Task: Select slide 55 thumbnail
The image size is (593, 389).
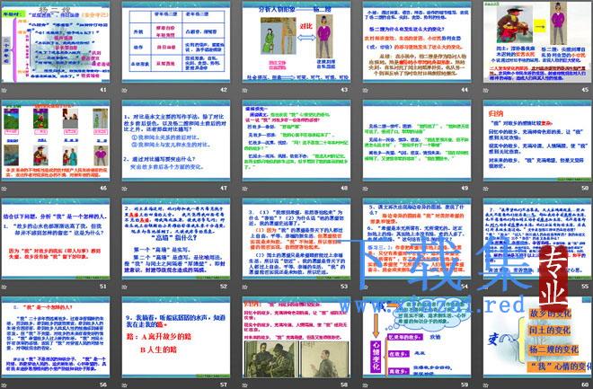Action: 537,239
